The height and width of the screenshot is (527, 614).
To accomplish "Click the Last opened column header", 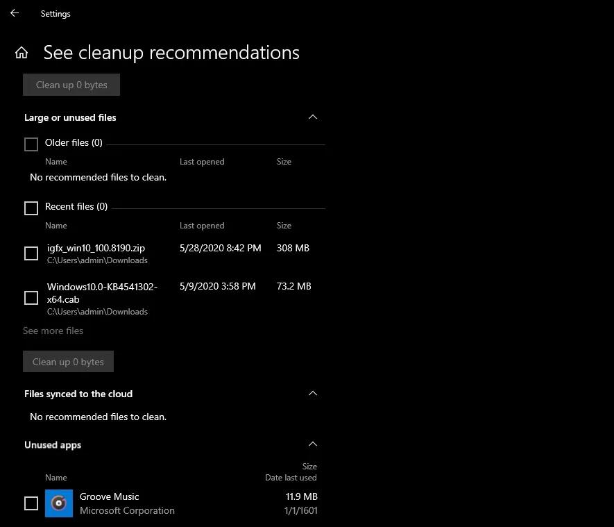I will 201,225.
